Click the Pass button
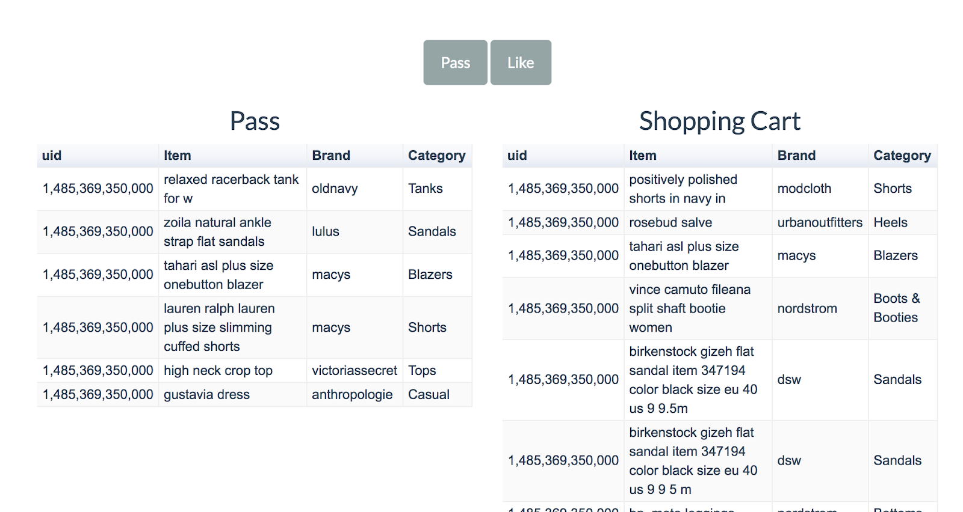Image resolution: width=963 pixels, height=512 pixels. point(455,62)
